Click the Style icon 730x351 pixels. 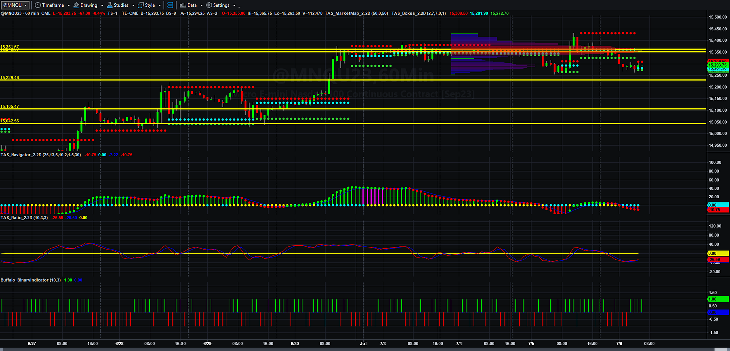140,5
